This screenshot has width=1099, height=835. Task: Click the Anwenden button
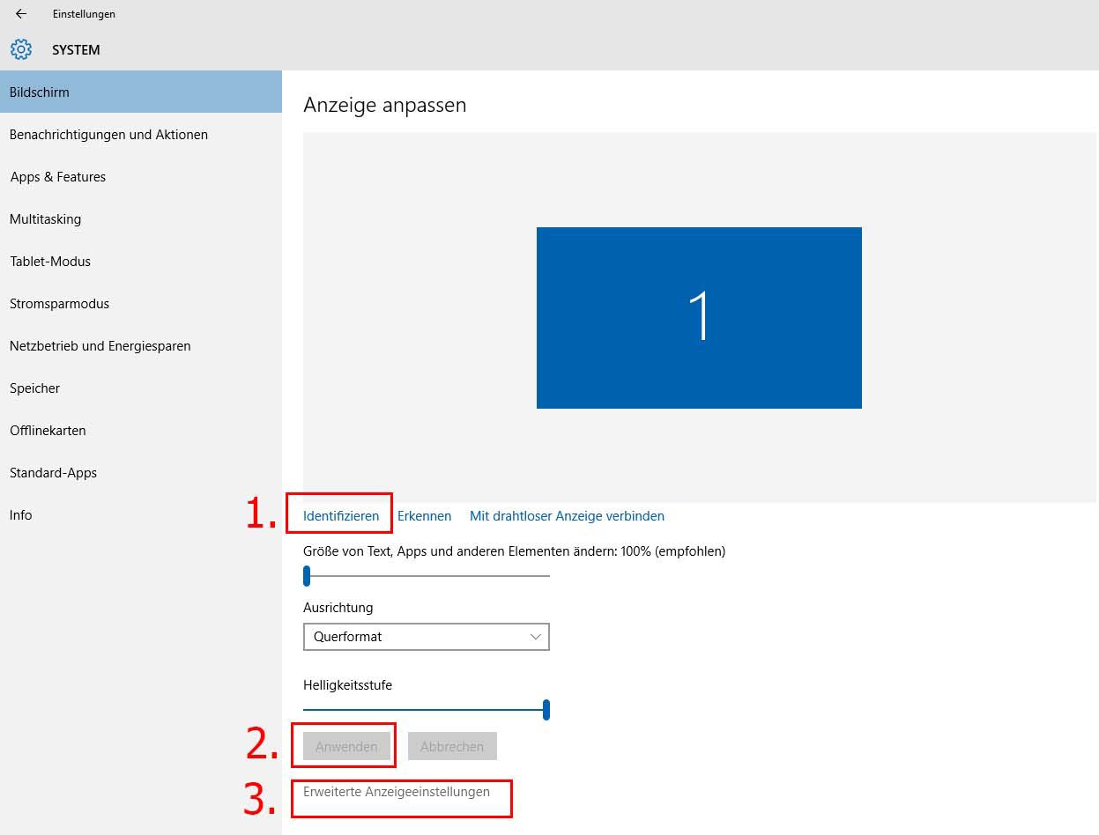[x=346, y=746]
